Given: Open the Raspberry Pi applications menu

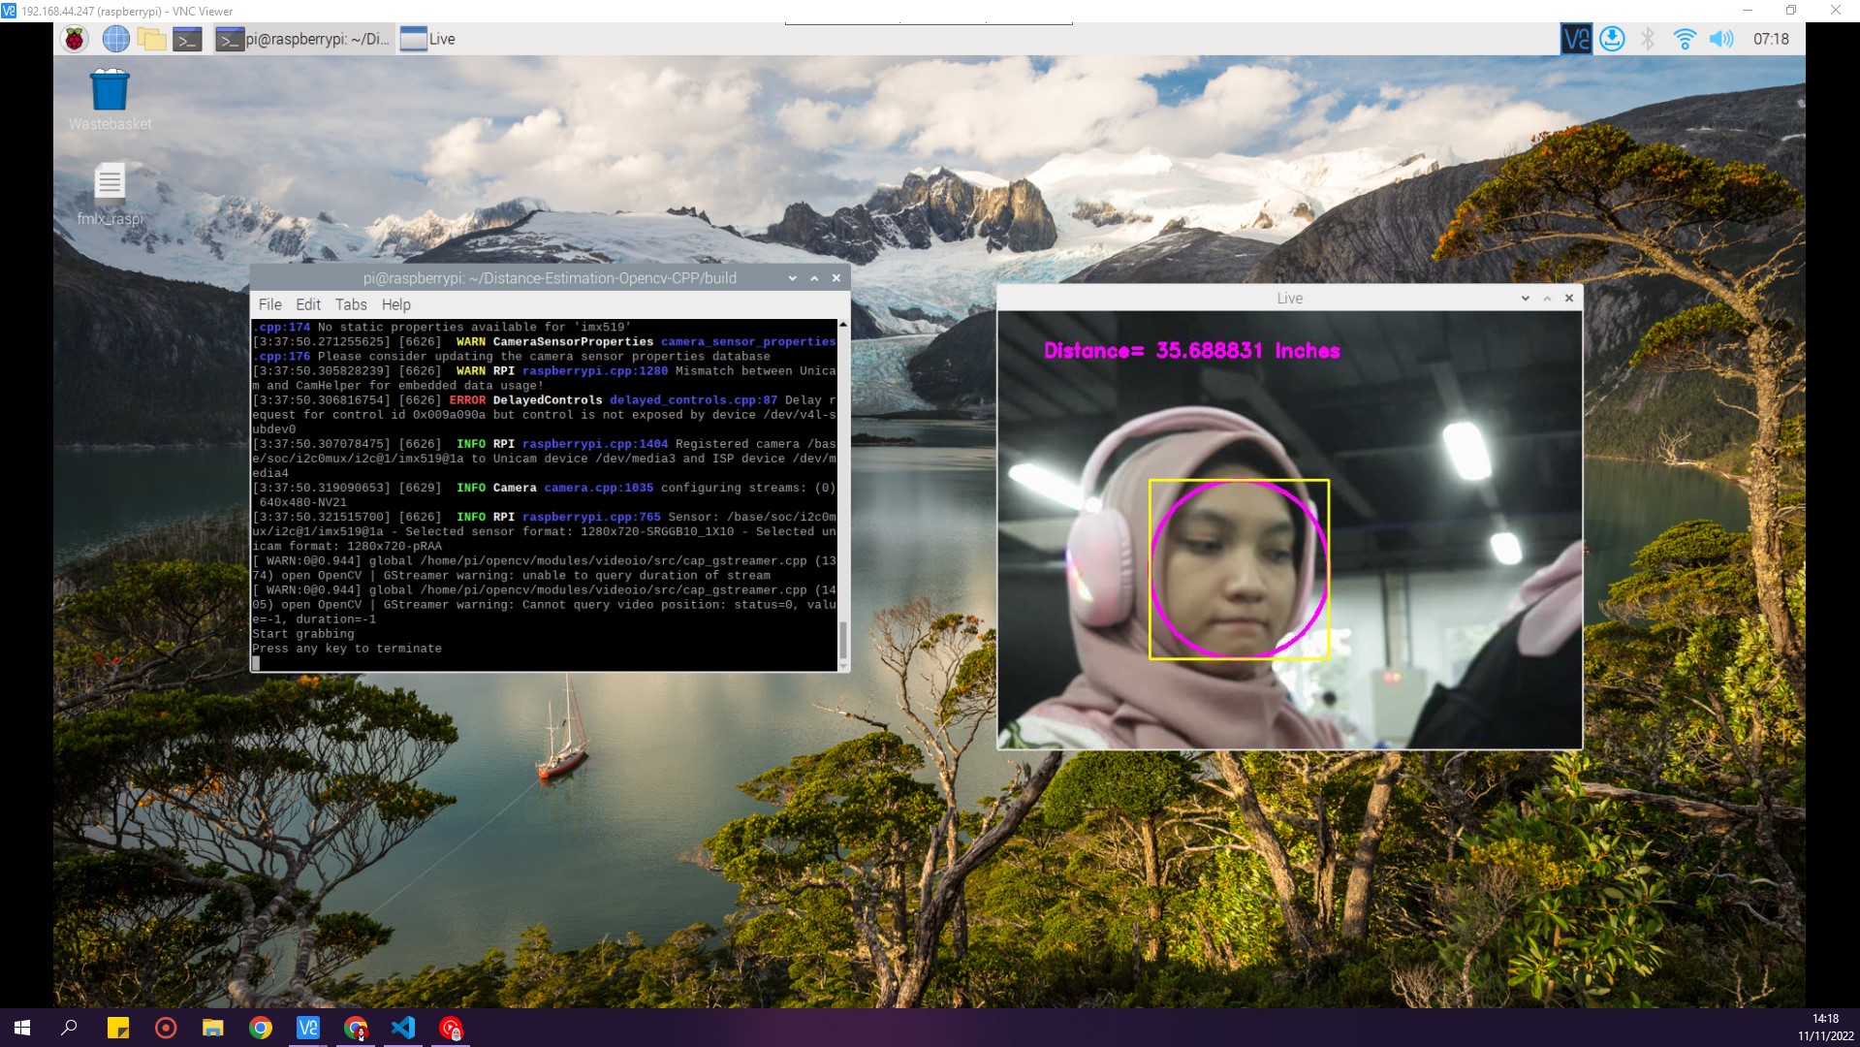Looking at the screenshot, I should point(74,39).
